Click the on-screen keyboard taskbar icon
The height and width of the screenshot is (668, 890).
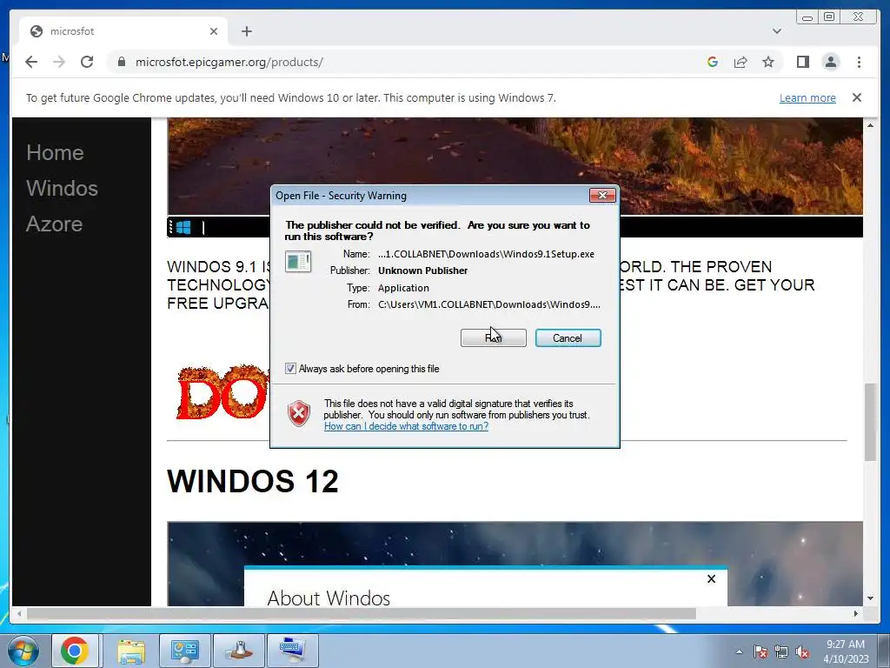(293, 651)
